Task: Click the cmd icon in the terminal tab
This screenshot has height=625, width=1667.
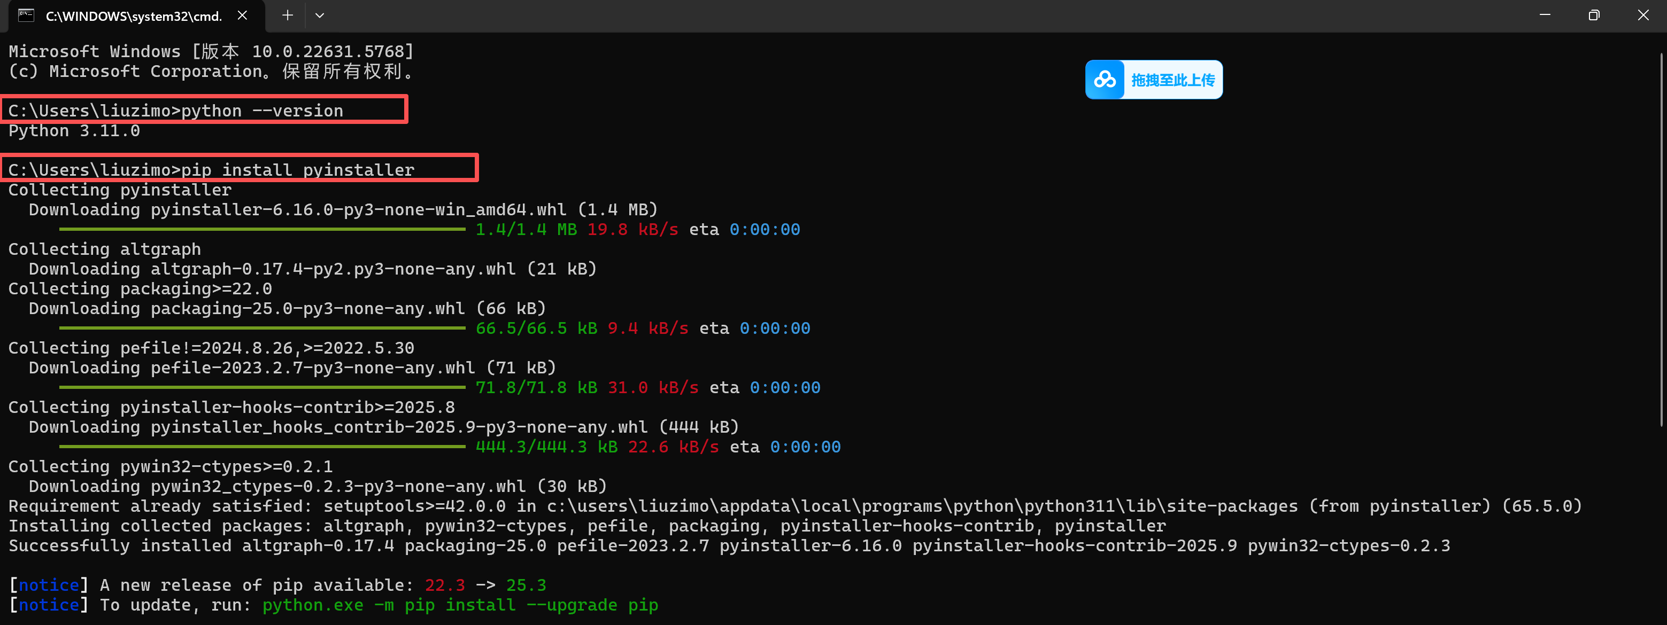Action: [26, 15]
